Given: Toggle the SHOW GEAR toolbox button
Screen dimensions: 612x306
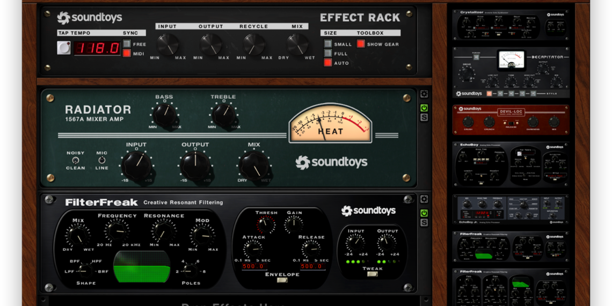Looking at the screenshot, I should click(x=361, y=43).
